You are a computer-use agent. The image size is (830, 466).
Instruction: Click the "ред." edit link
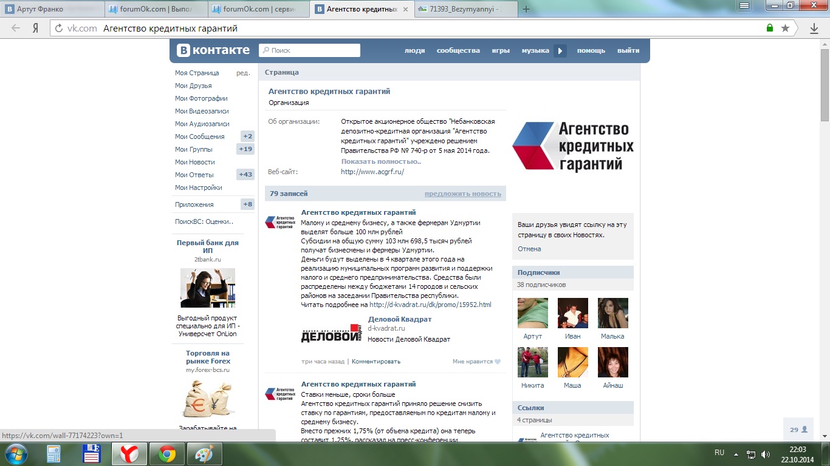coord(243,73)
